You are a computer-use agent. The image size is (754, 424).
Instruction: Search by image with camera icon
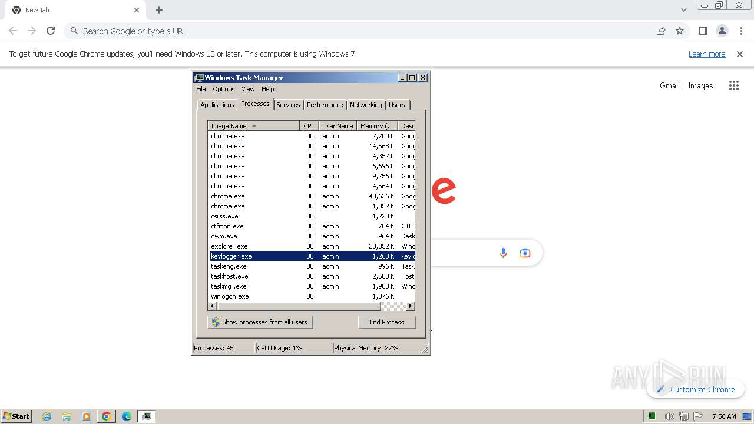coord(525,253)
